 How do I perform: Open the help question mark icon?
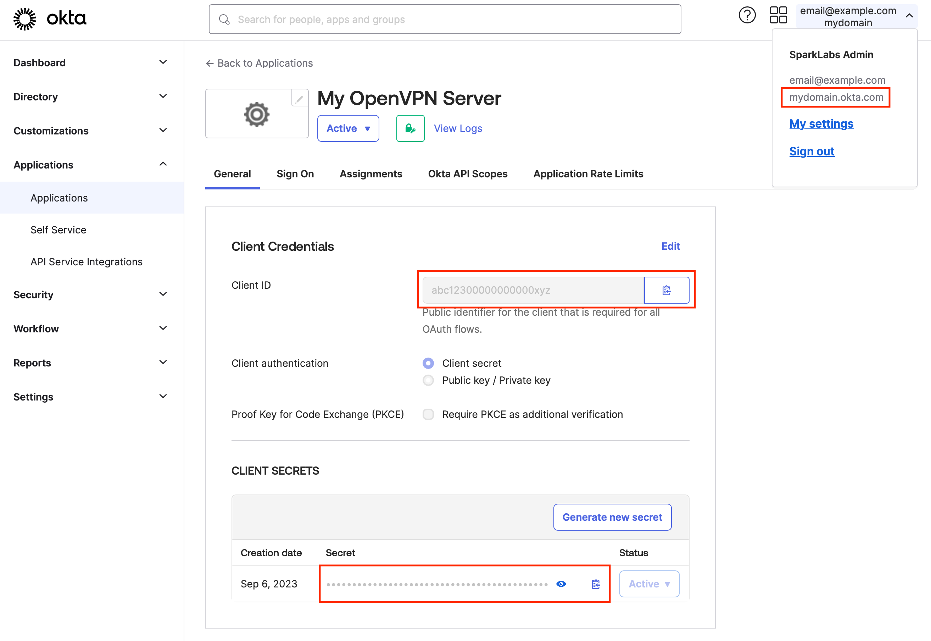(747, 16)
